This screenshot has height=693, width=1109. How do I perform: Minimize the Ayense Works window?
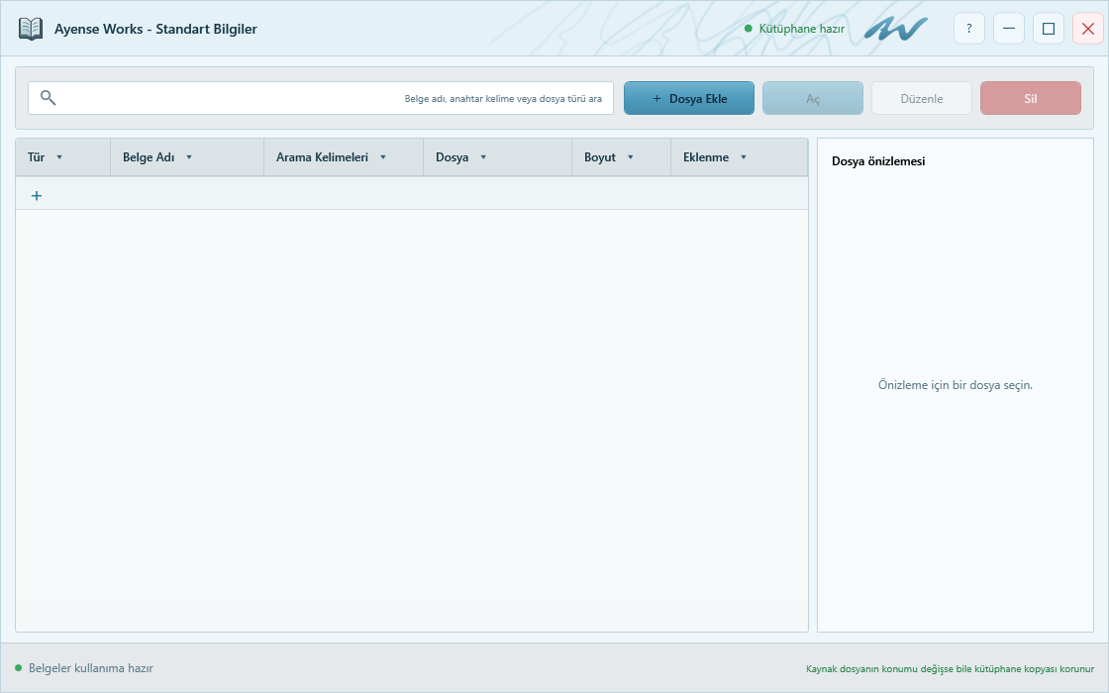click(1009, 29)
